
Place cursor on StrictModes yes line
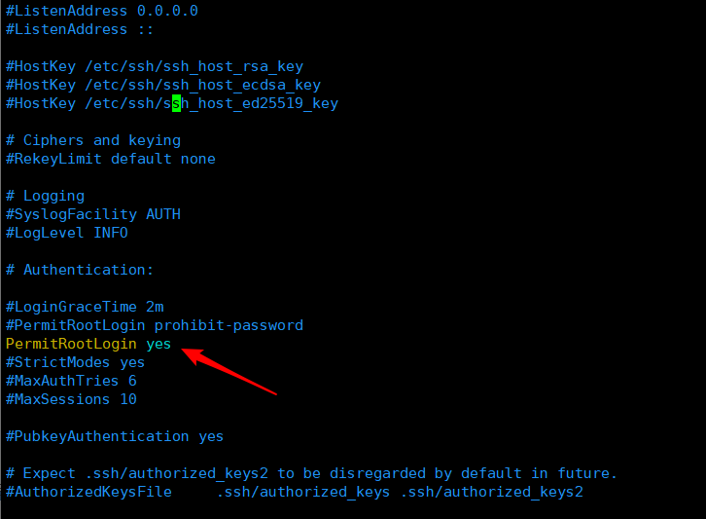tap(75, 362)
